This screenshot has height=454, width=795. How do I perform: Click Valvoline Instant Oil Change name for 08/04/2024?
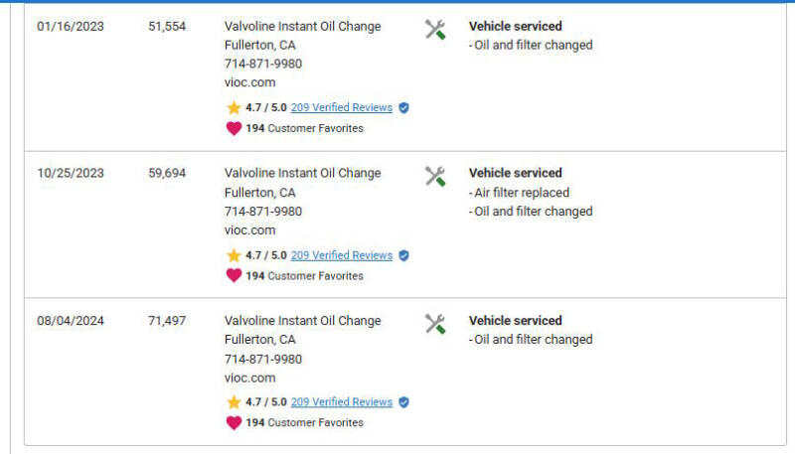(302, 321)
